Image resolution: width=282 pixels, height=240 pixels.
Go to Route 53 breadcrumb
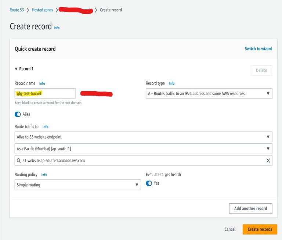[17, 10]
